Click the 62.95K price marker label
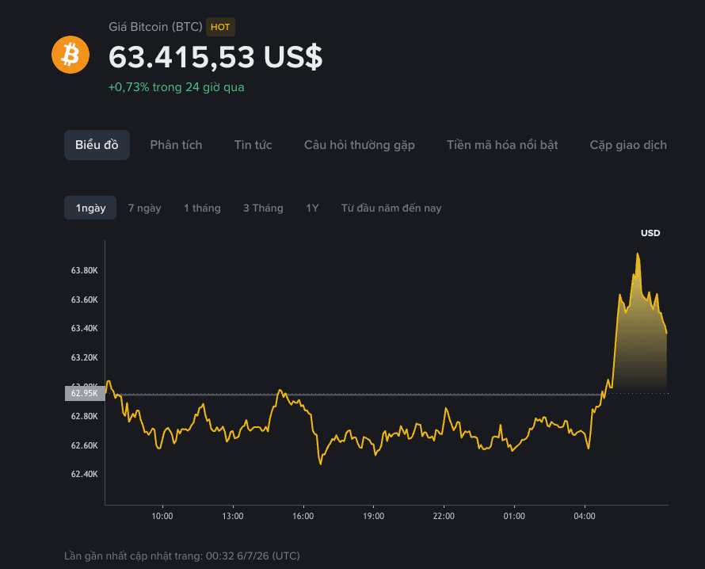 click(85, 393)
